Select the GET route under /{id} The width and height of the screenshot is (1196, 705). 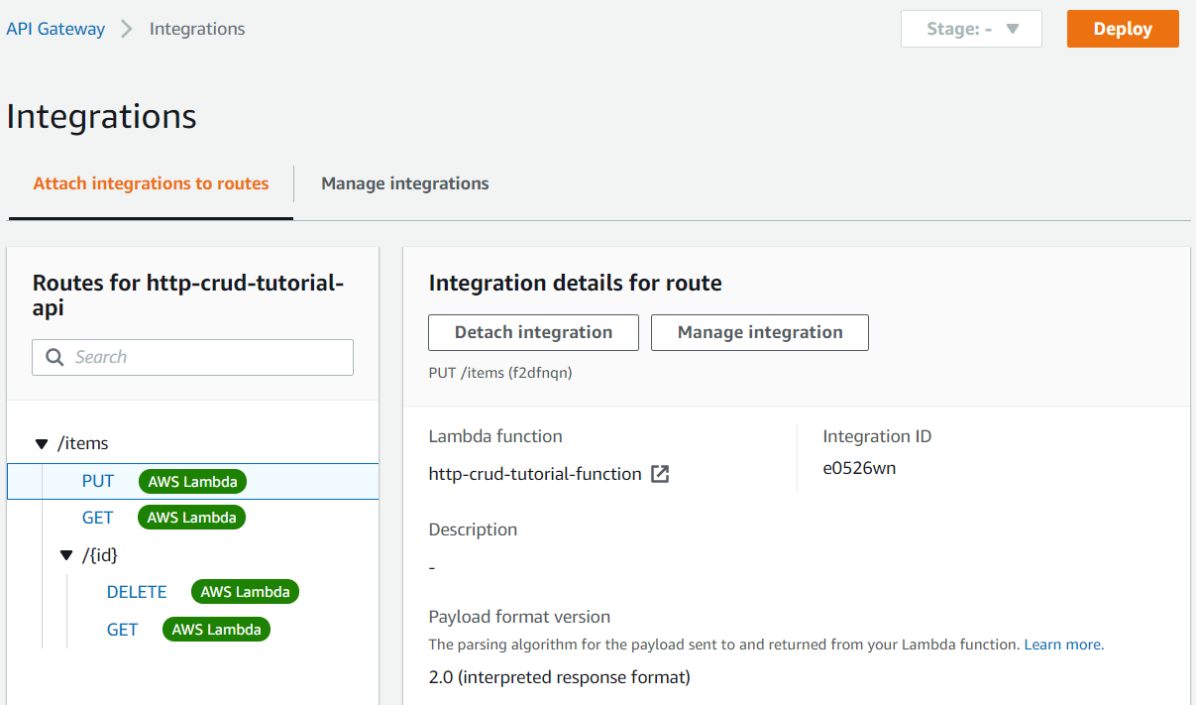point(123,630)
